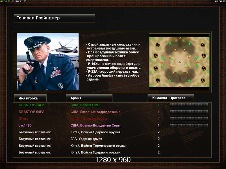Viewport: 226px width, 169px height.
Task: Select start position 1 on the minimap
Action: point(155,55)
